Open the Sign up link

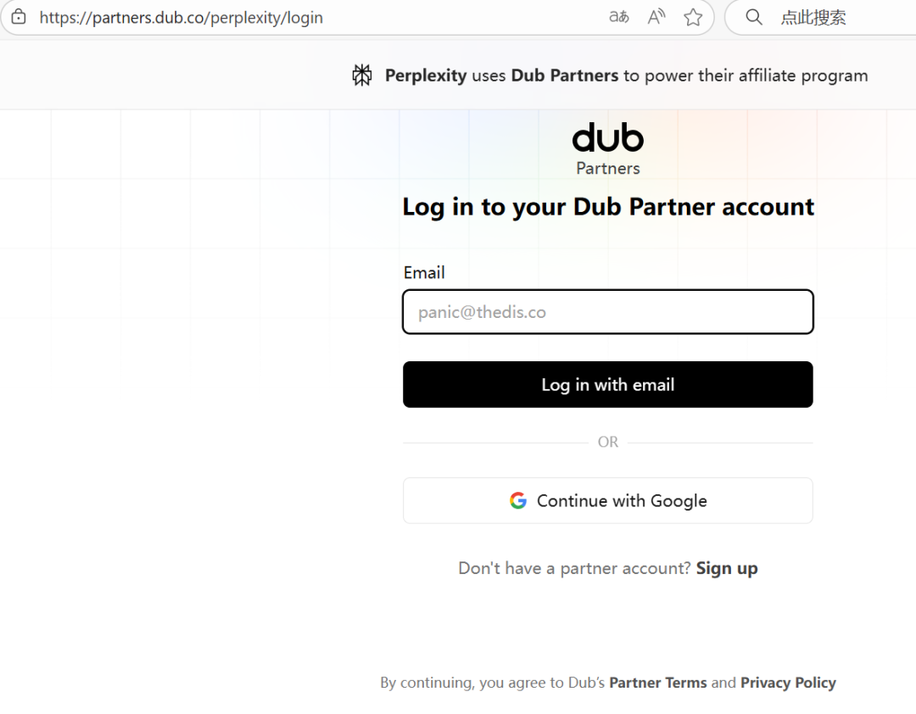pos(727,568)
